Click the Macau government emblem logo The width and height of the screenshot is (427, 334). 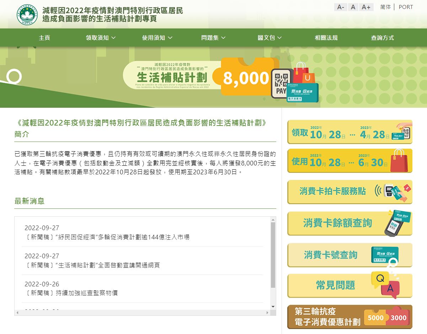[x=27, y=15]
